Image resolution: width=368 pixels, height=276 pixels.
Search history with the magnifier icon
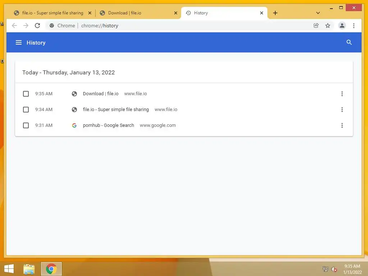pos(349,42)
